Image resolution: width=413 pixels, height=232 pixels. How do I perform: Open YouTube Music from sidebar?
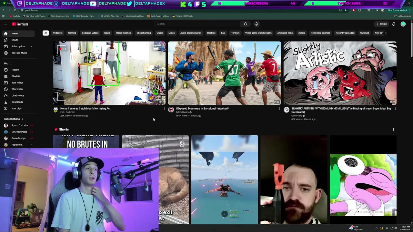click(18, 53)
